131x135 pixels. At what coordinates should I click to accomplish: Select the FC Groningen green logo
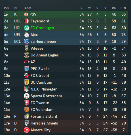27,28
